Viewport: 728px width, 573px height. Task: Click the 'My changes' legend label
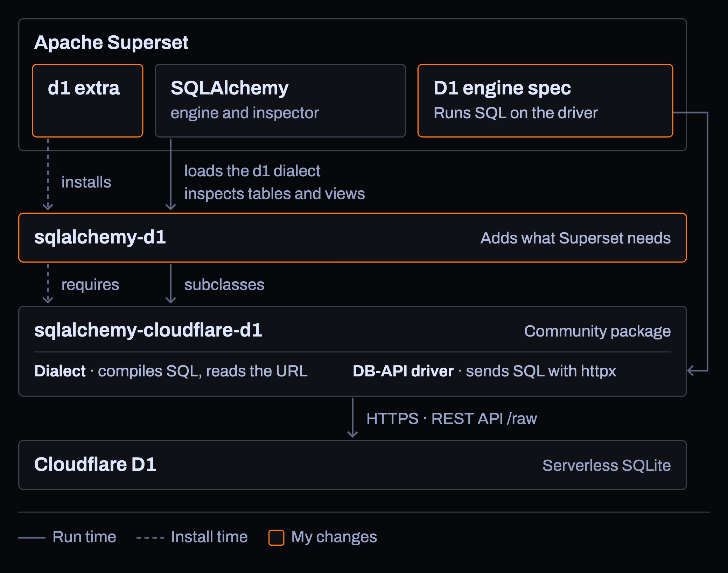[x=334, y=537]
